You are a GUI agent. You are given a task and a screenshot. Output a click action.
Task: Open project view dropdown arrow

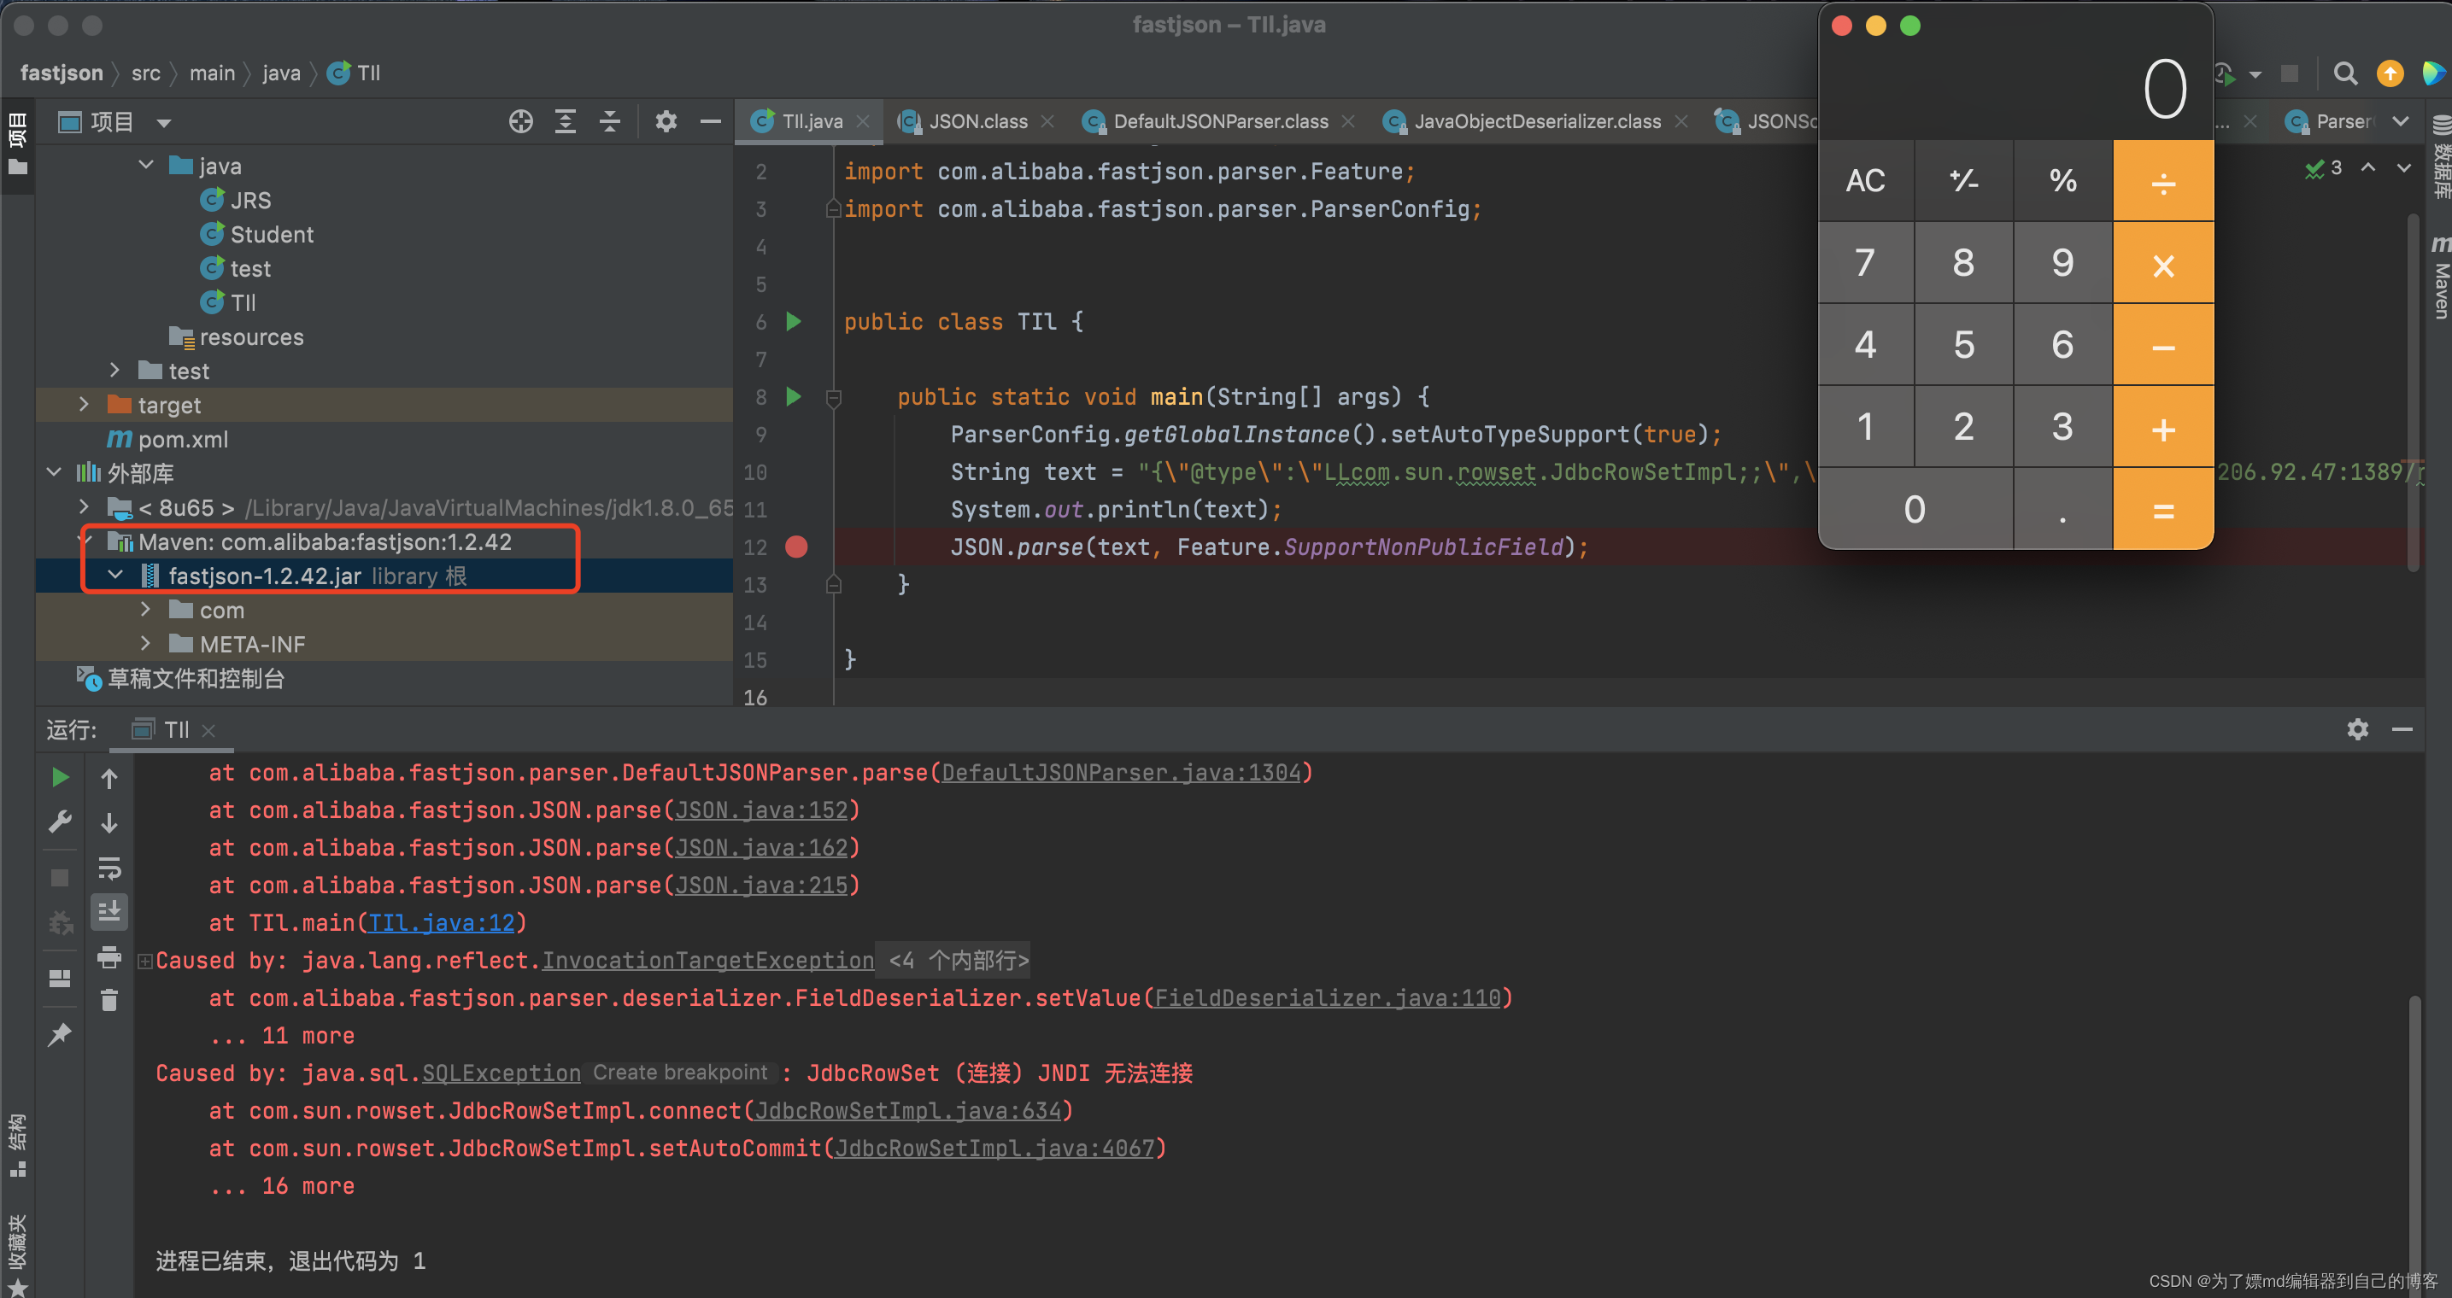[x=164, y=123]
